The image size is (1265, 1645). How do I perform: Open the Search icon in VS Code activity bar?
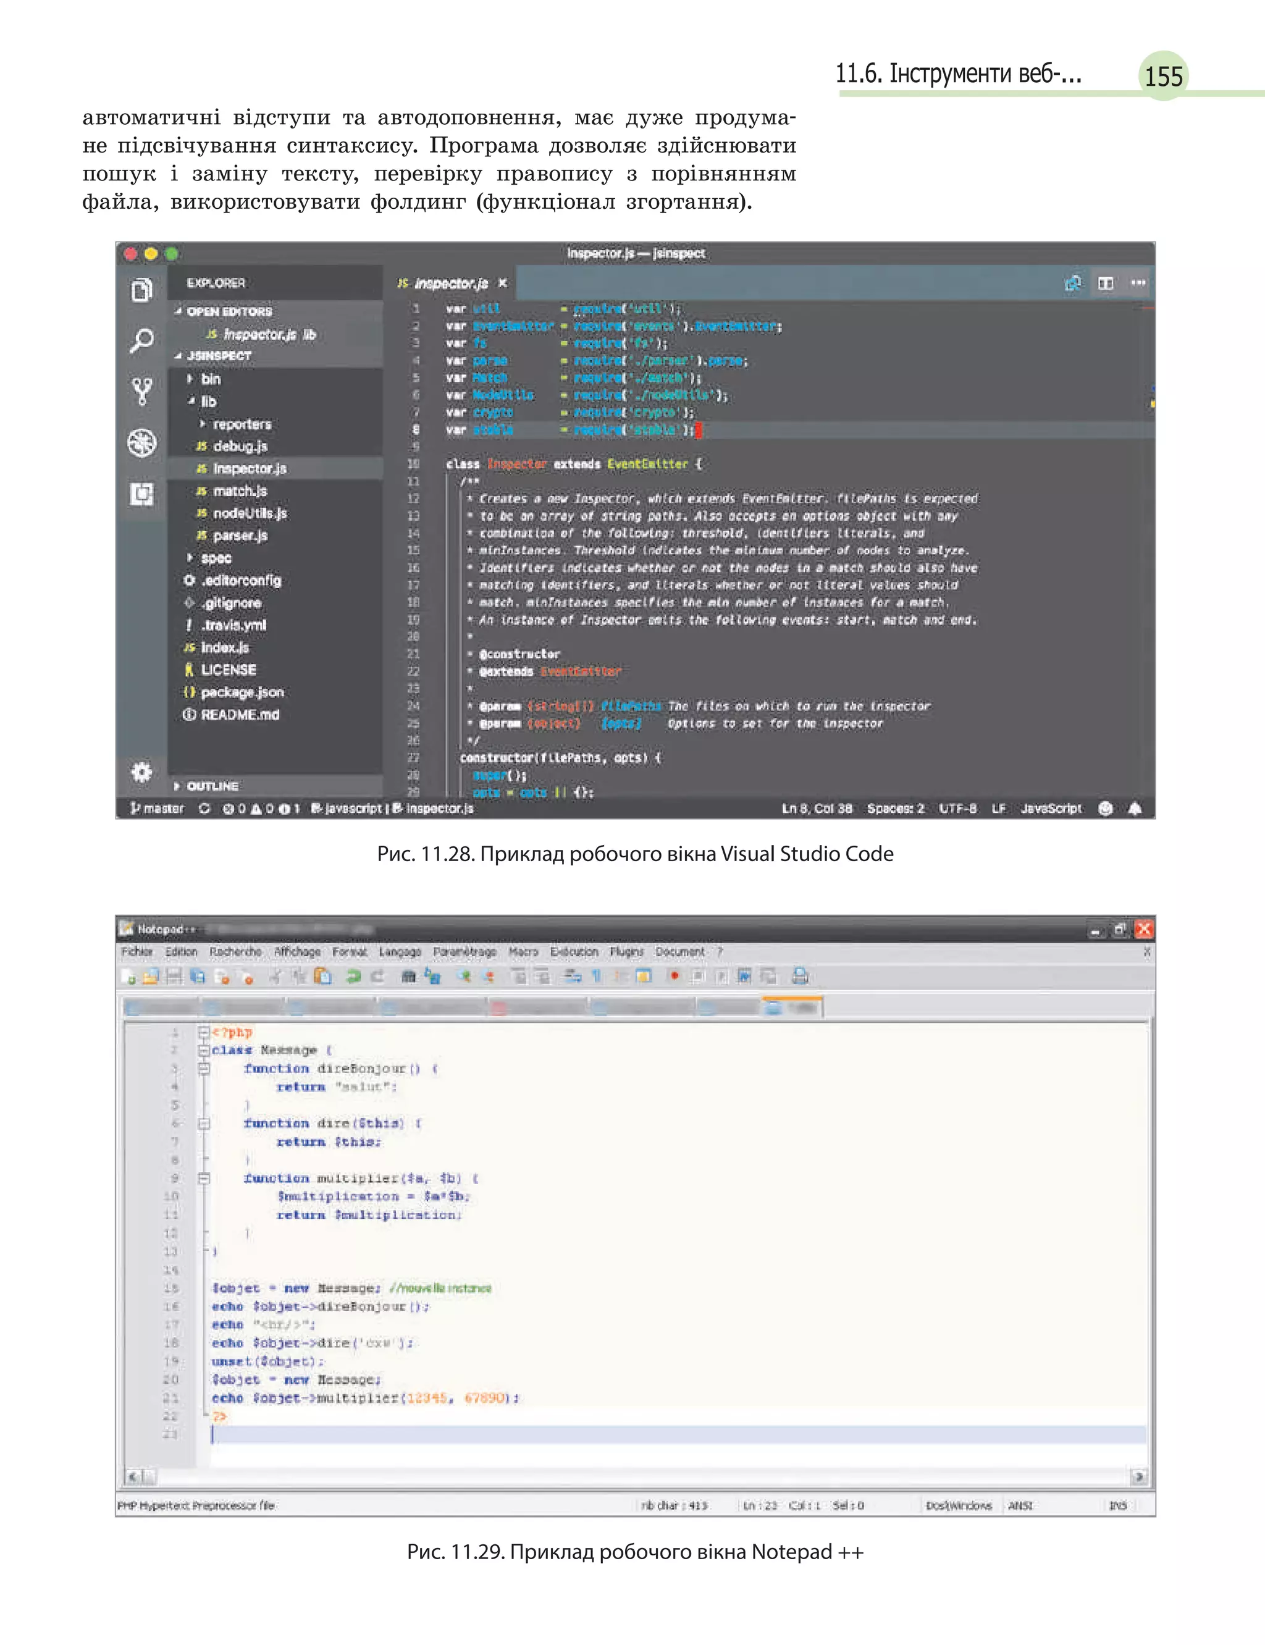141,340
